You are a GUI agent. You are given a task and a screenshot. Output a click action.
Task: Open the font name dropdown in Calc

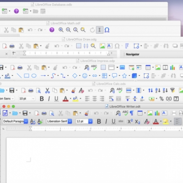(13, 99)
